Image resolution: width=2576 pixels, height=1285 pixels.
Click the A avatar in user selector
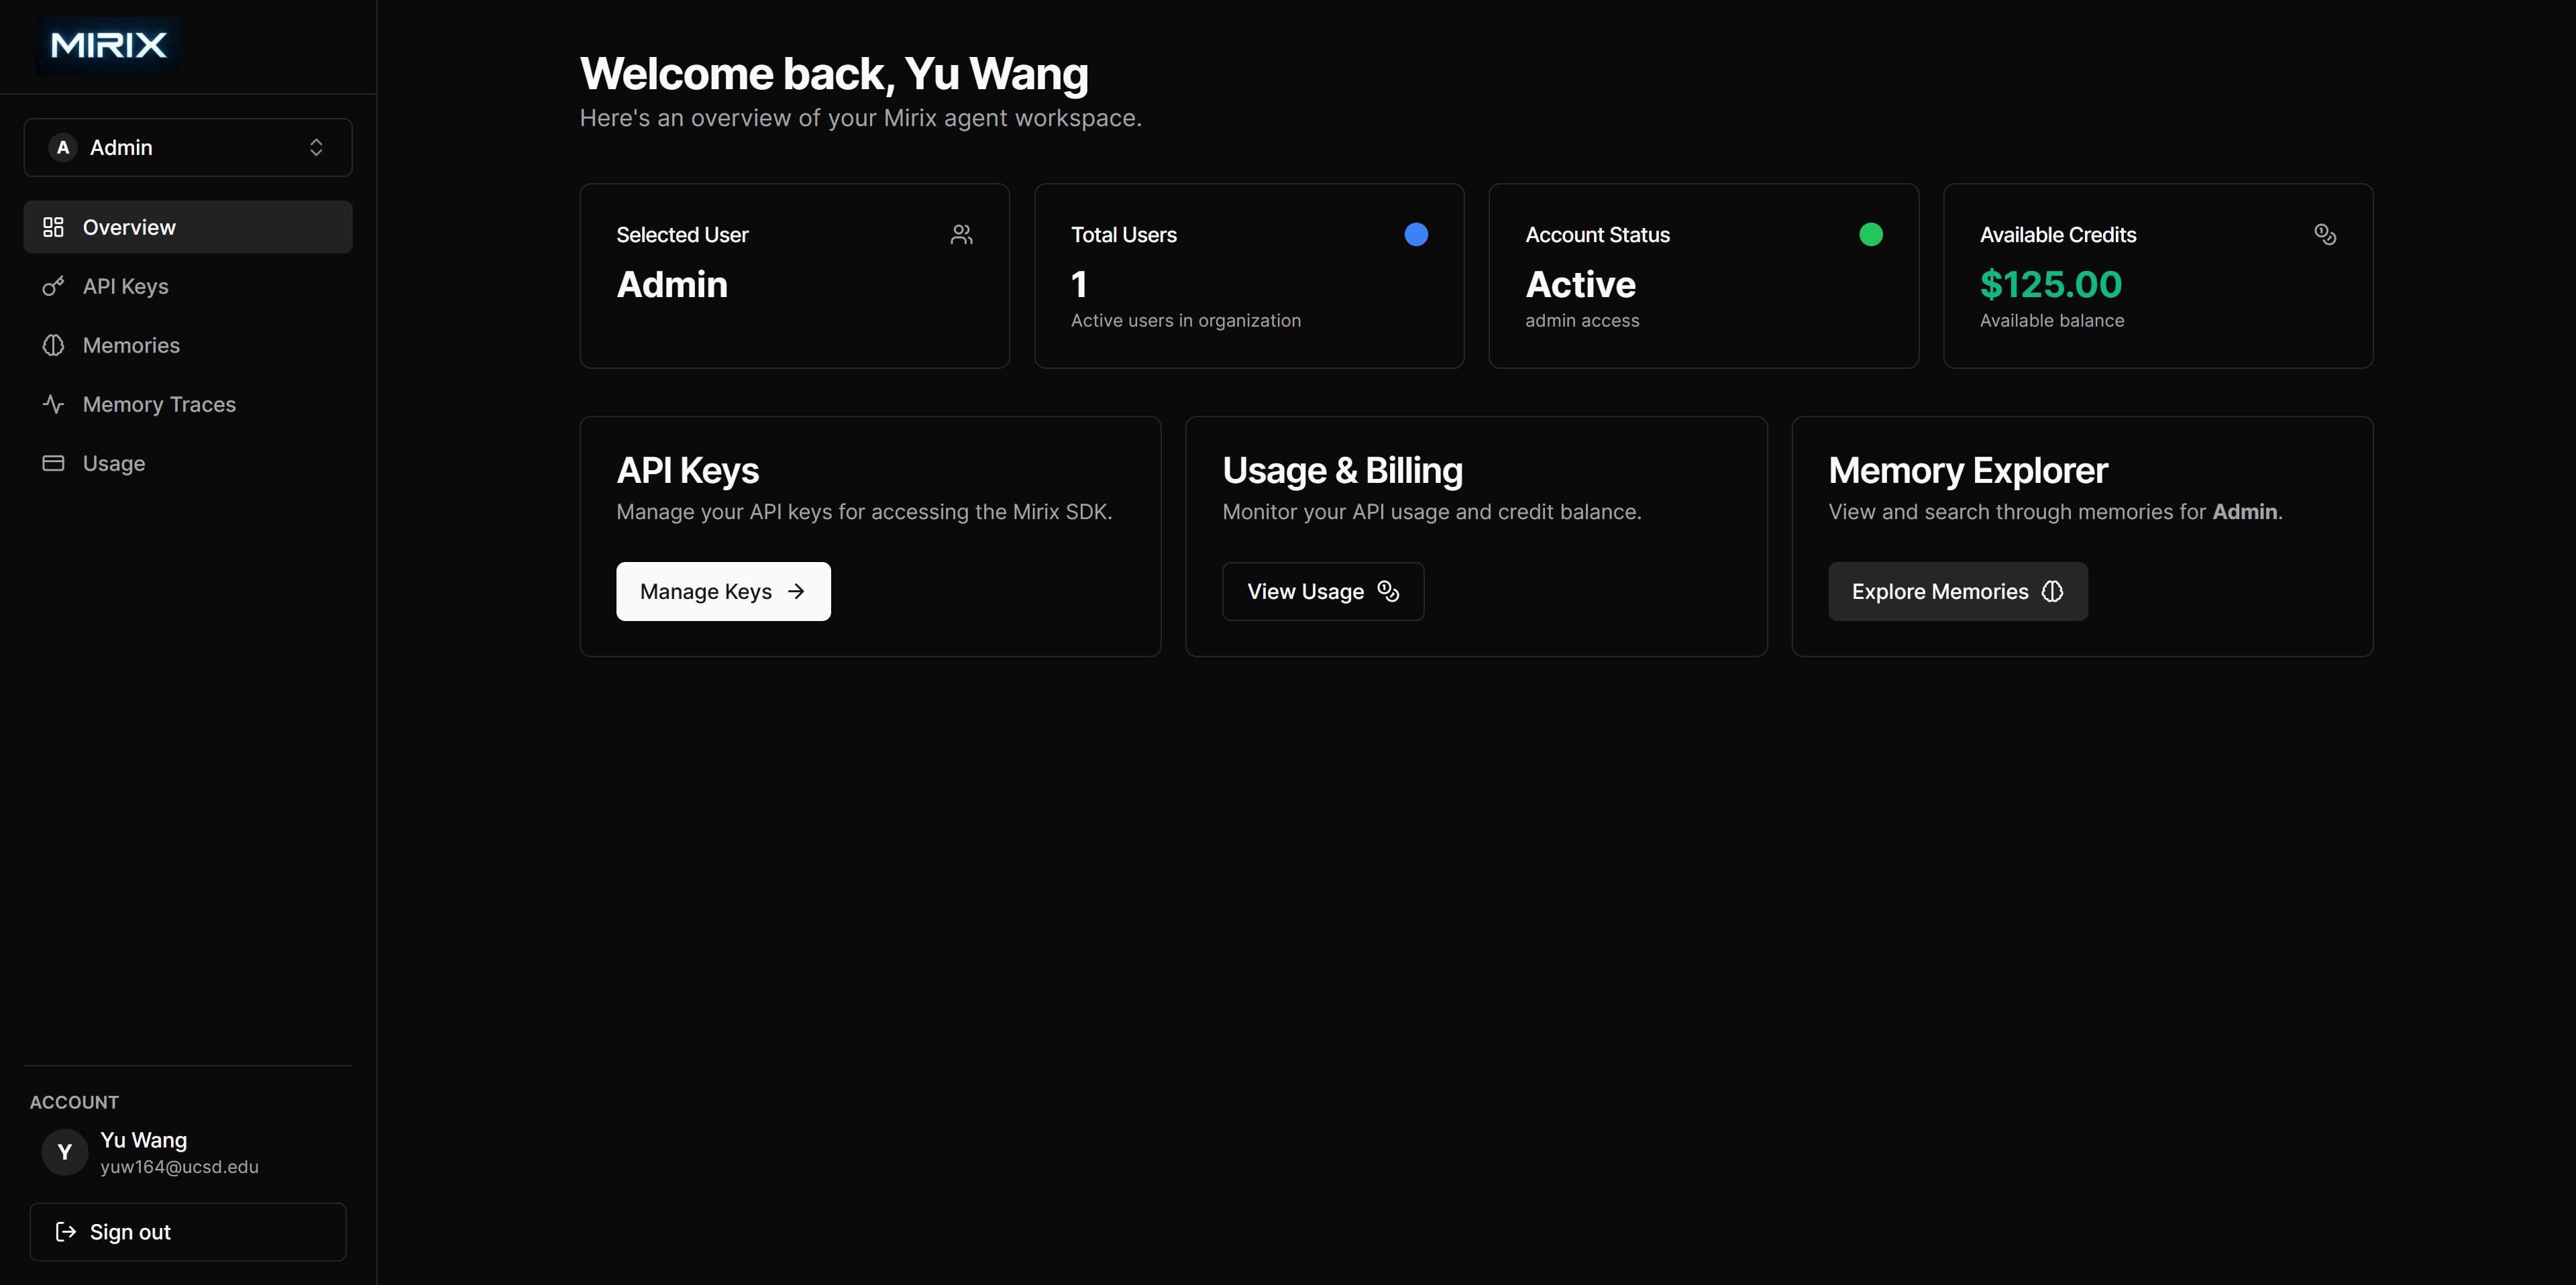pos(63,148)
